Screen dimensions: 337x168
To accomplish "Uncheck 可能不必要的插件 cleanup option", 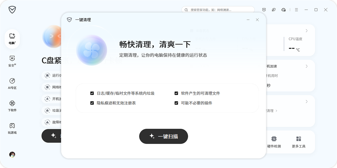I will coord(176,103).
